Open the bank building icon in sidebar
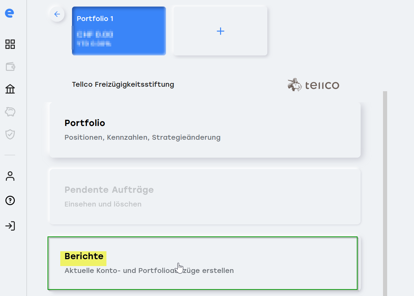The height and width of the screenshot is (296, 414). [10, 89]
